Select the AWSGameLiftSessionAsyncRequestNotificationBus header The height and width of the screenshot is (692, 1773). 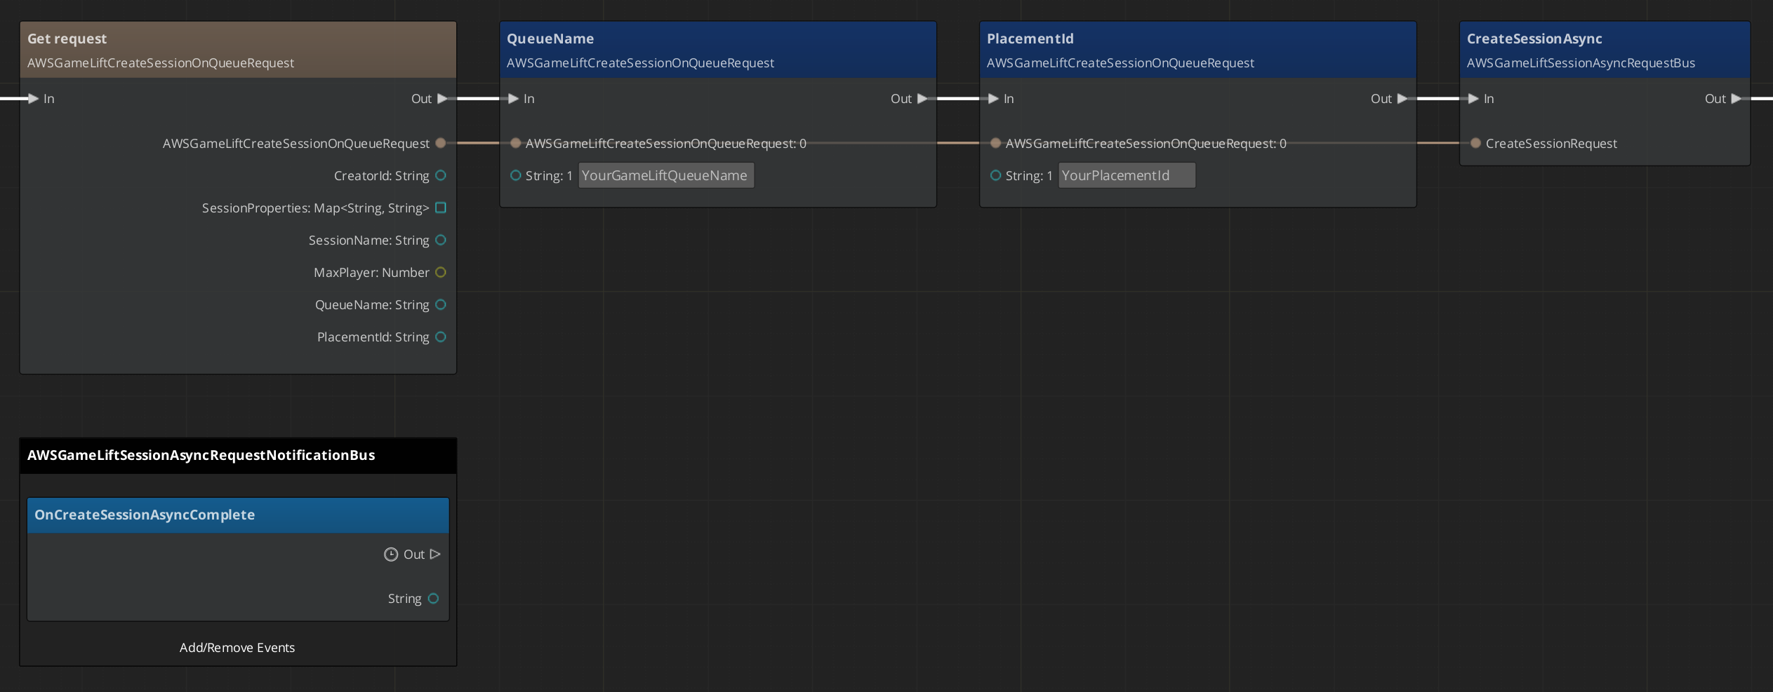[201, 454]
